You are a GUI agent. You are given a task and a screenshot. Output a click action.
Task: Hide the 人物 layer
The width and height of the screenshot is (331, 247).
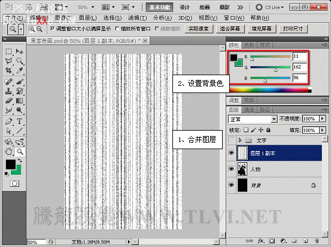[232, 169]
